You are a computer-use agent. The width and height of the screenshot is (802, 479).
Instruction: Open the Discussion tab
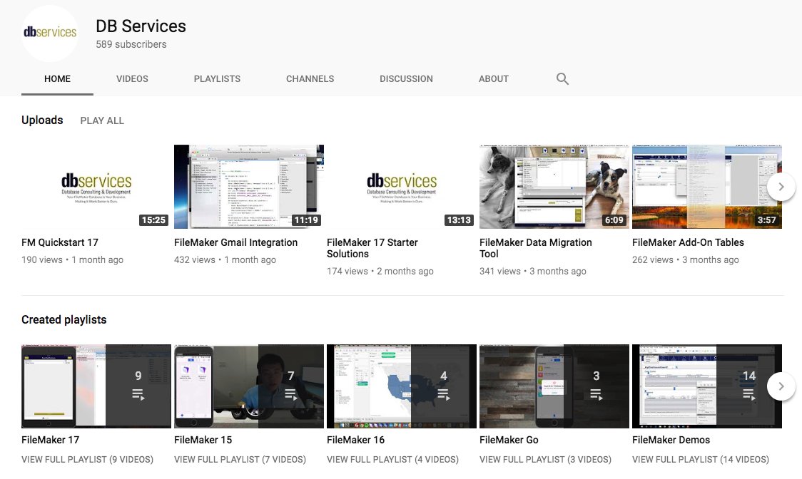[x=406, y=78]
